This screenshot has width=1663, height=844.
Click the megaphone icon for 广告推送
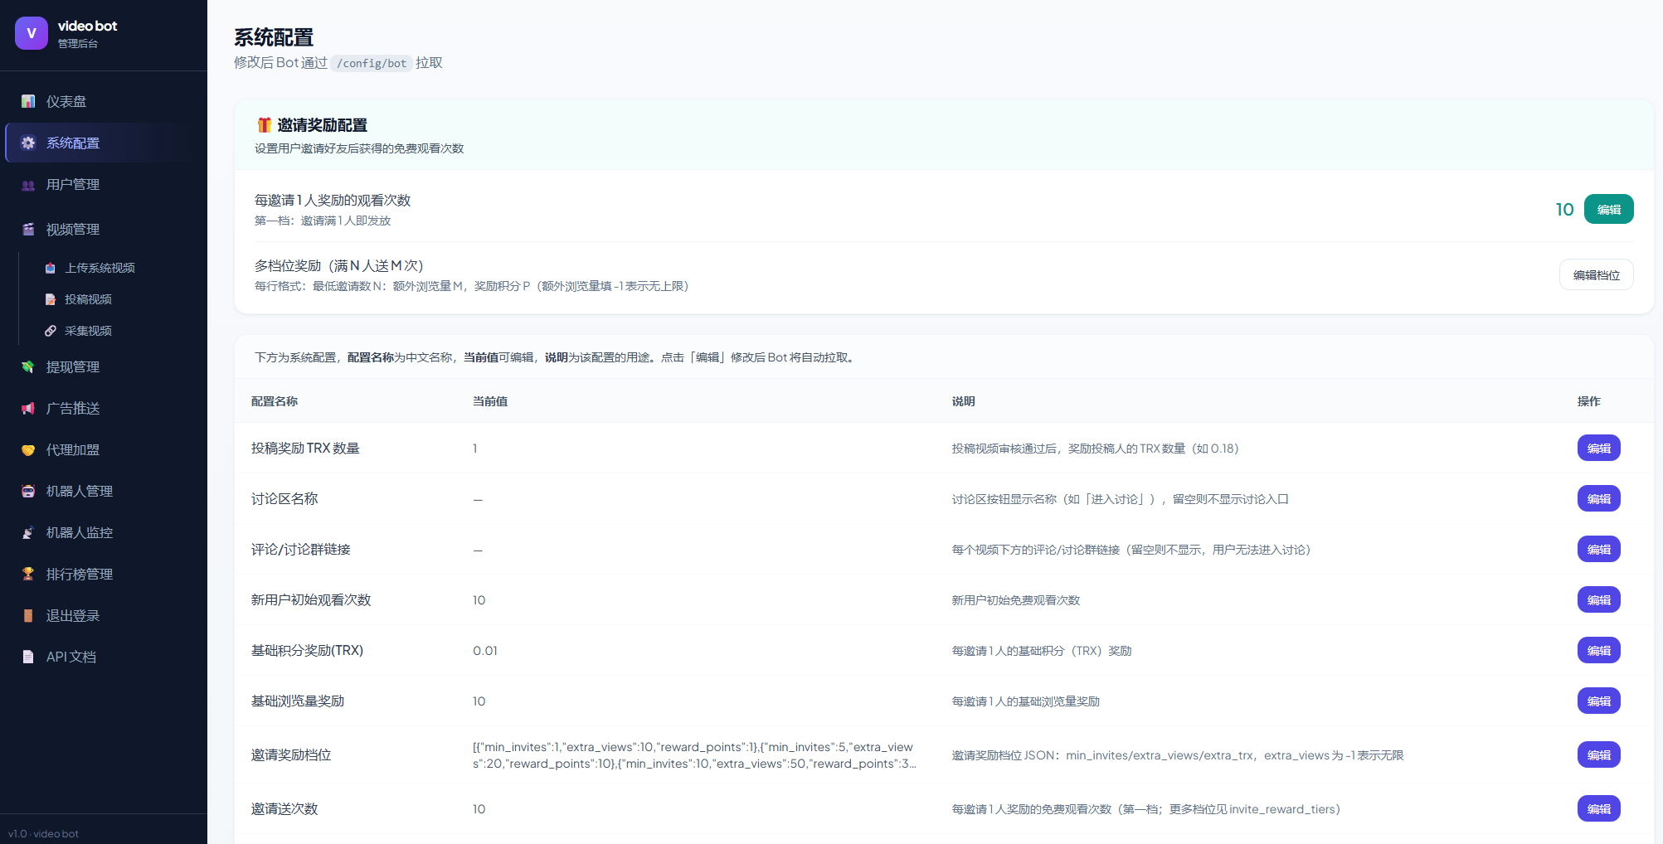pyautogui.click(x=28, y=408)
